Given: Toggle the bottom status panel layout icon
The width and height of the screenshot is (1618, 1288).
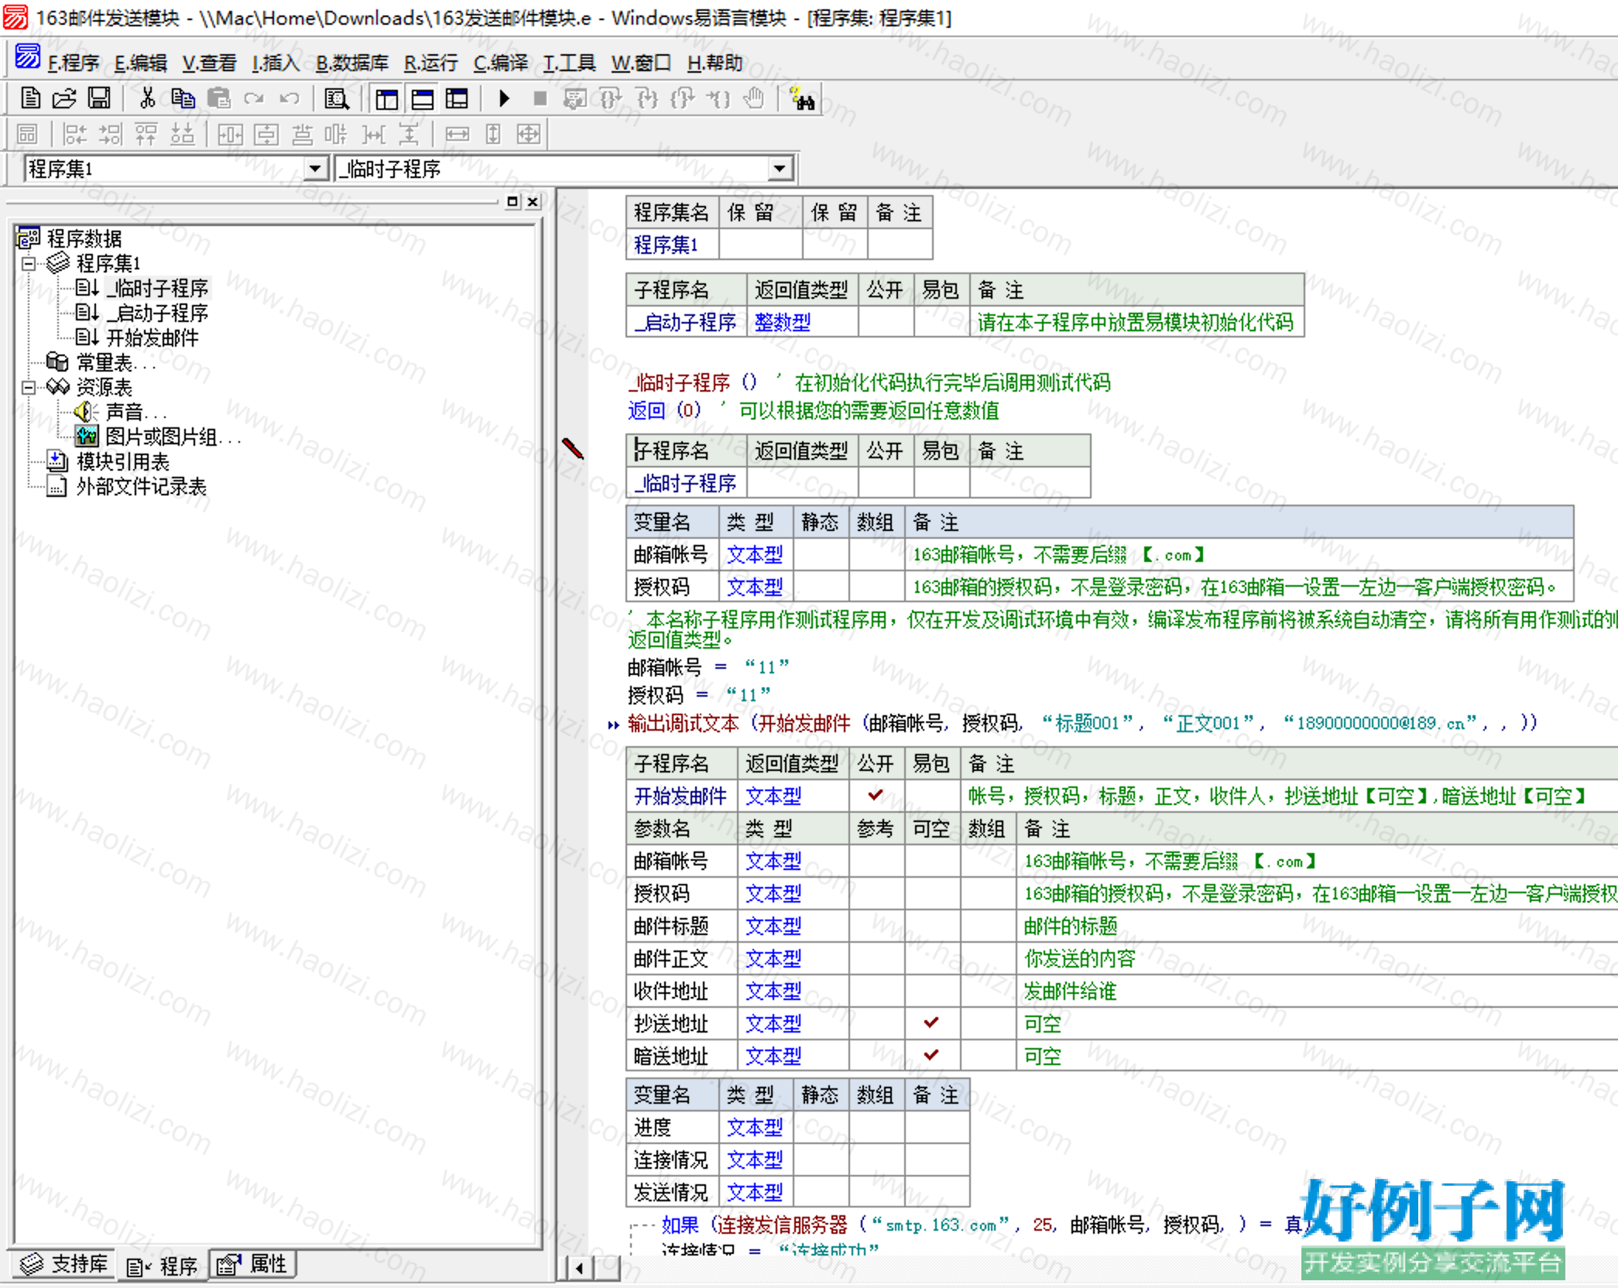Looking at the screenshot, I should coord(422,98).
